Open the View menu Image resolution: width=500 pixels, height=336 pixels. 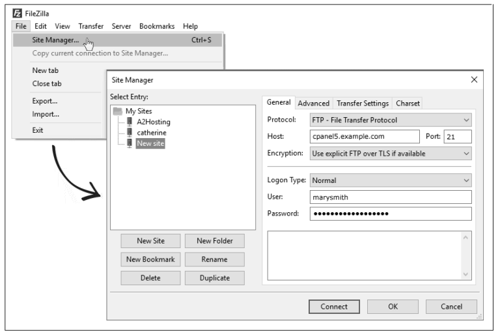[62, 26]
